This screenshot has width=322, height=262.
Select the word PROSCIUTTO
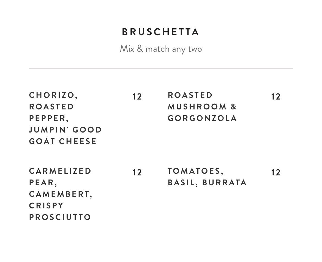point(60,217)
